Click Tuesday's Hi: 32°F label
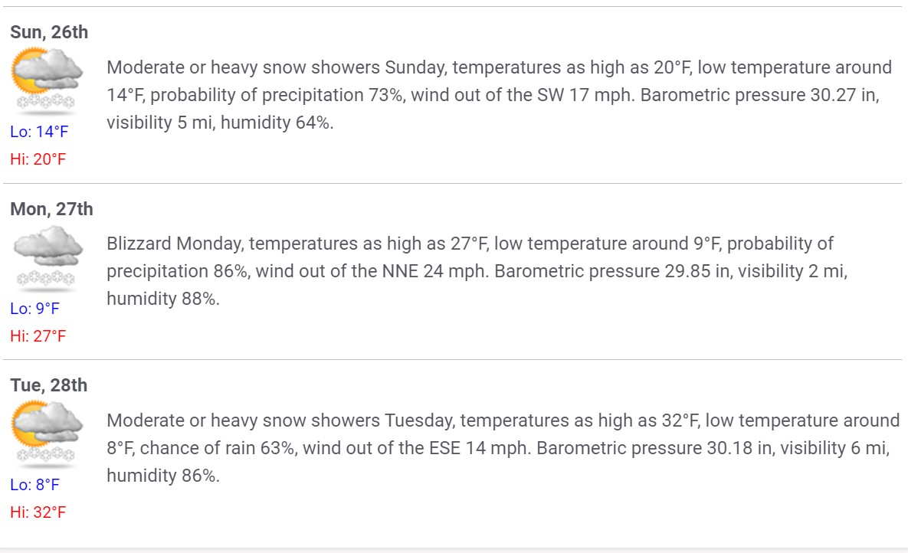 point(38,512)
